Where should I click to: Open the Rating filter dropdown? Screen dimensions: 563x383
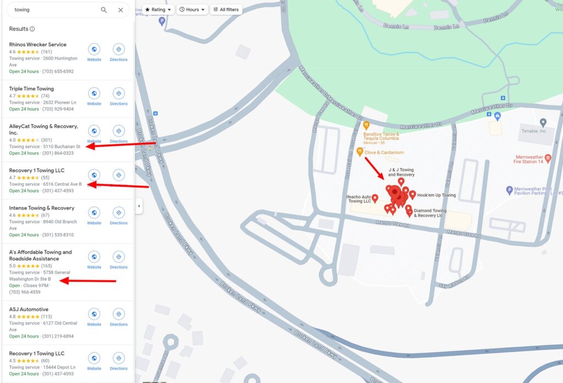(158, 9)
